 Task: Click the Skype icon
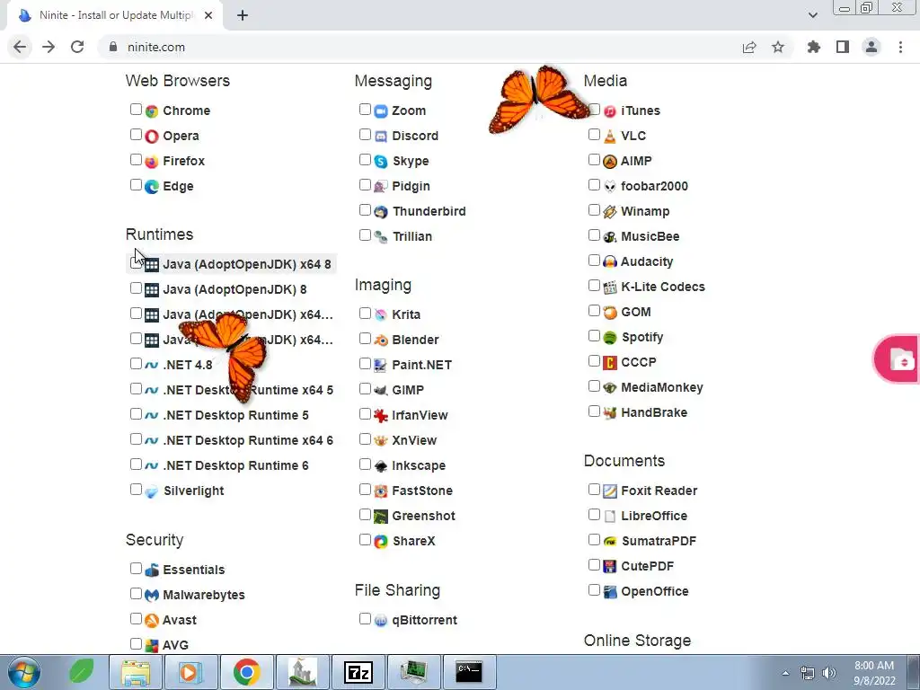pyautogui.click(x=381, y=162)
